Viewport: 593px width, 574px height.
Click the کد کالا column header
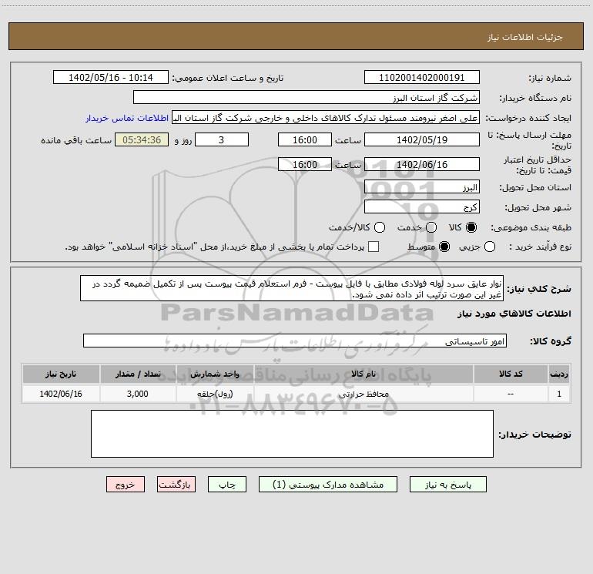pos(511,374)
